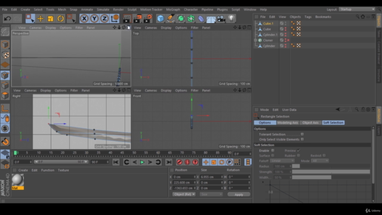Toggle Autokeying button

(x=187, y=162)
